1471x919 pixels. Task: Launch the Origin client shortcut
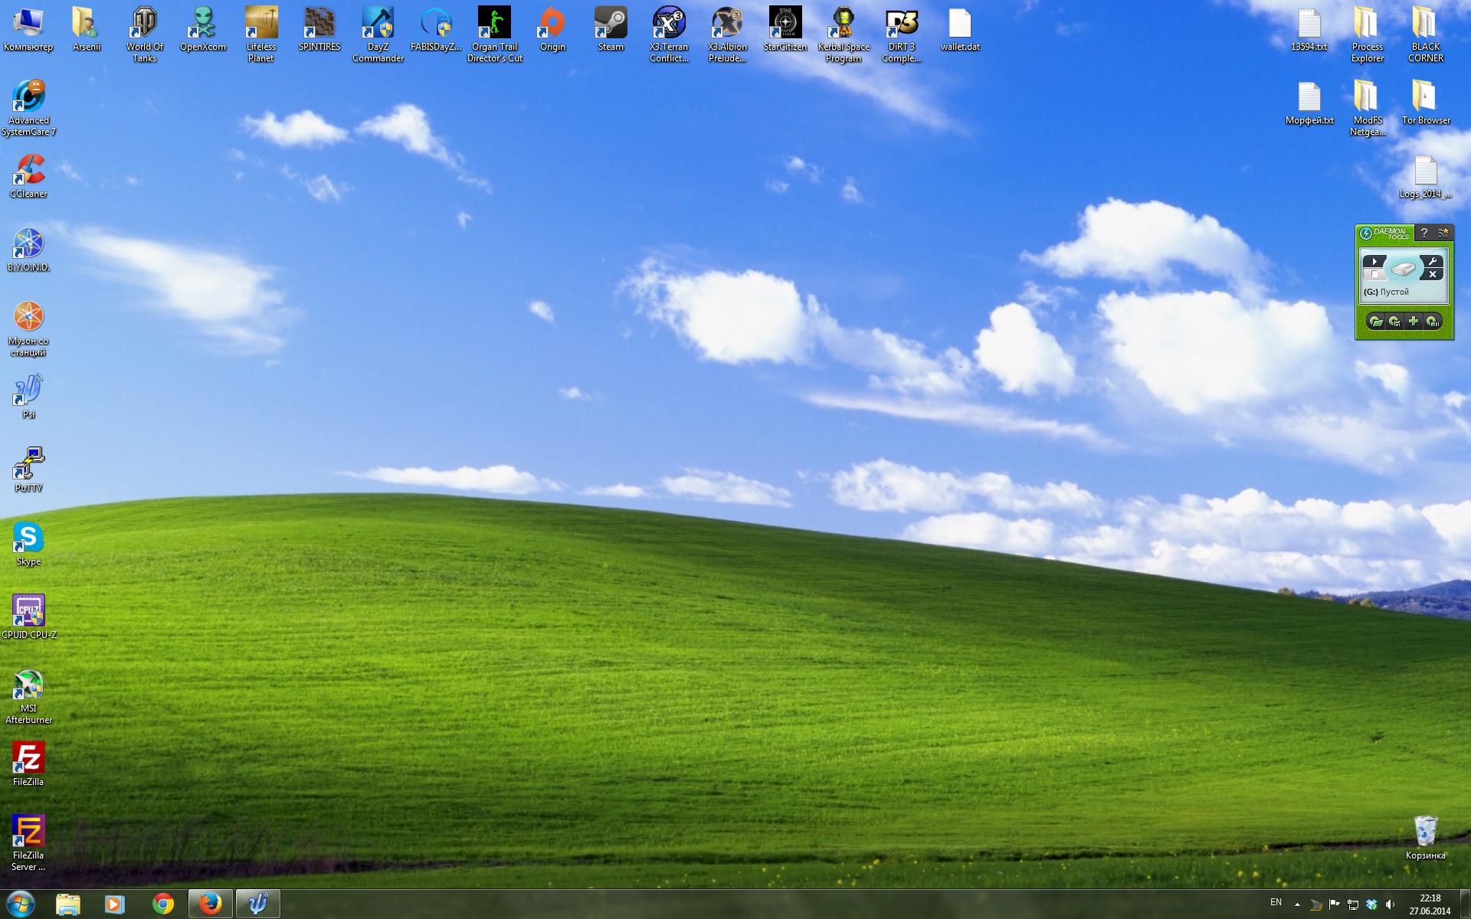pyautogui.click(x=552, y=29)
